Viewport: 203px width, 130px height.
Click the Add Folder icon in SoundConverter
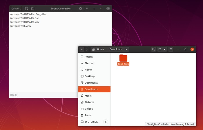(33, 8)
